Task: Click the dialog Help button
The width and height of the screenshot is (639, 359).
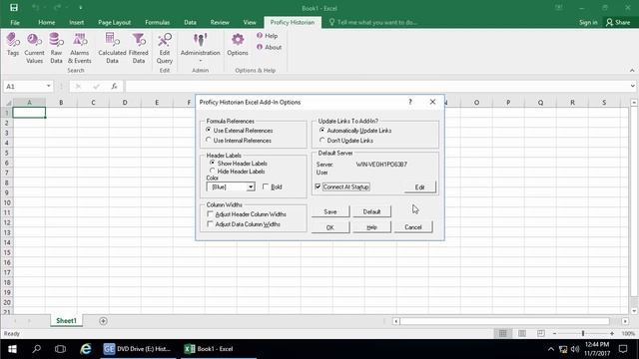Action: point(371,227)
